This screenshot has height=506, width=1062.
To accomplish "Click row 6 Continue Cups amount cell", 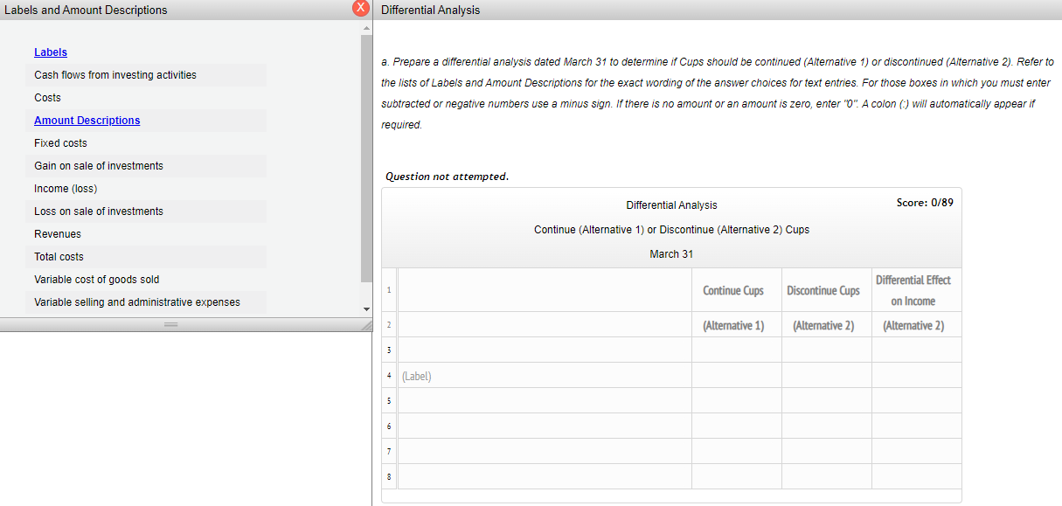I will point(737,426).
